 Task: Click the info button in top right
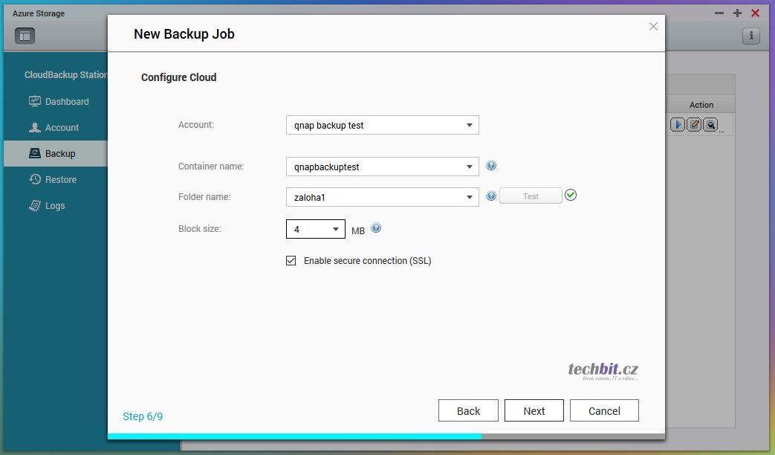pyautogui.click(x=750, y=36)
